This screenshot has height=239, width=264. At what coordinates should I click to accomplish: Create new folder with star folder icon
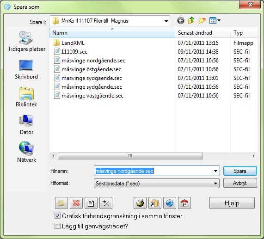202,21
